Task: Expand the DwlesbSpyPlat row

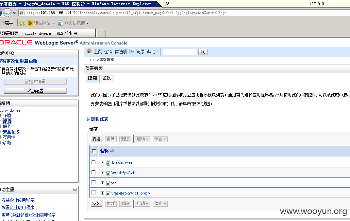Action: (x=102, y=173)
